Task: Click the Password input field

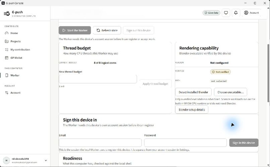Action: [186, 143]
